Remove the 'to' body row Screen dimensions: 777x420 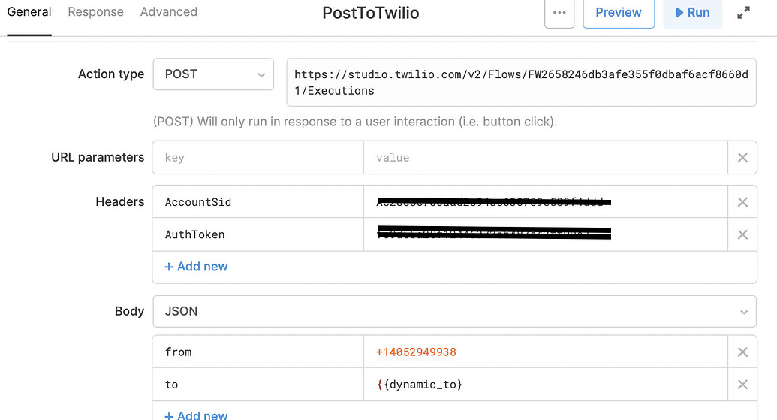pyautogui.click(x=742, y=385)
